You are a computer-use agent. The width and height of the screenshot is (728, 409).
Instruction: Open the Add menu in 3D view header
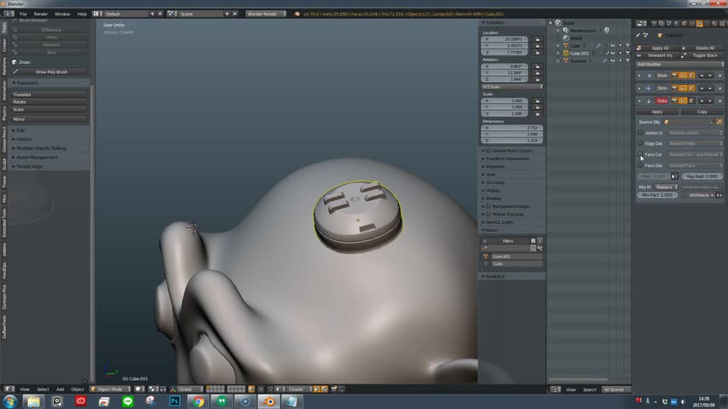click(x=60, y=389)
